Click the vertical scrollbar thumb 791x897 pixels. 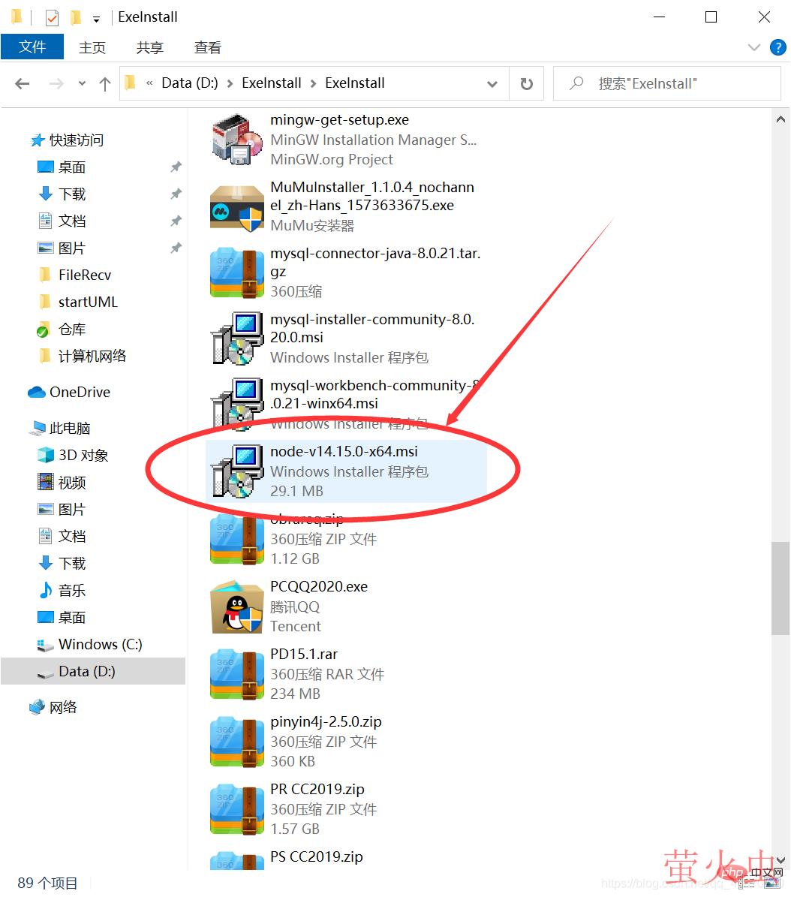click(780, 588)
